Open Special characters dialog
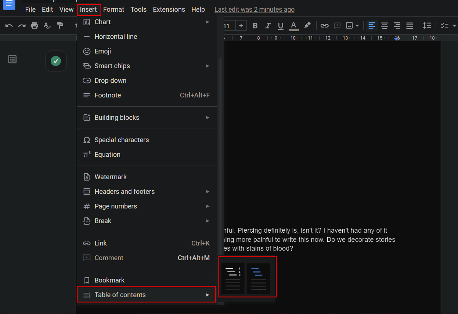This screenshot has width=458, height=314. pos(147,140)
